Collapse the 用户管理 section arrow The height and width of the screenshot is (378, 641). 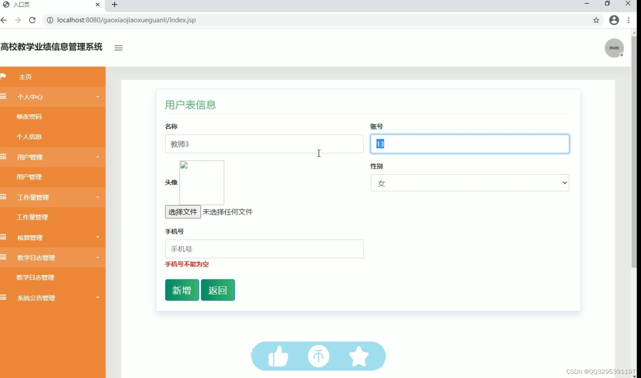pyautogui.click(x=97, y=157)
